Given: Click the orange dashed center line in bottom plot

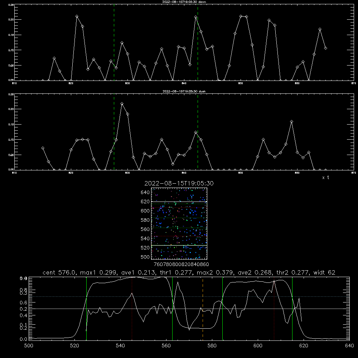Looking at the screenshot, I should tap(203, 309).
